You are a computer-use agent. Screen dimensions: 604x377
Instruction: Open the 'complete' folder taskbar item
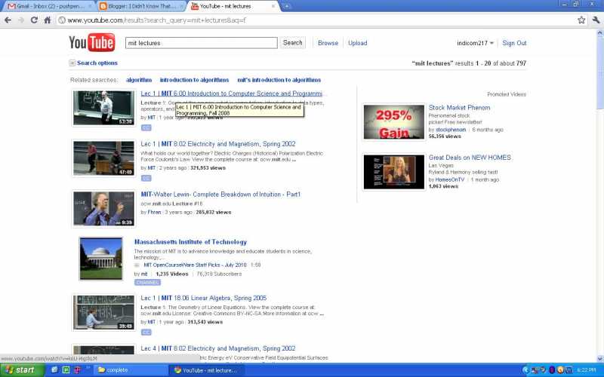131,370
